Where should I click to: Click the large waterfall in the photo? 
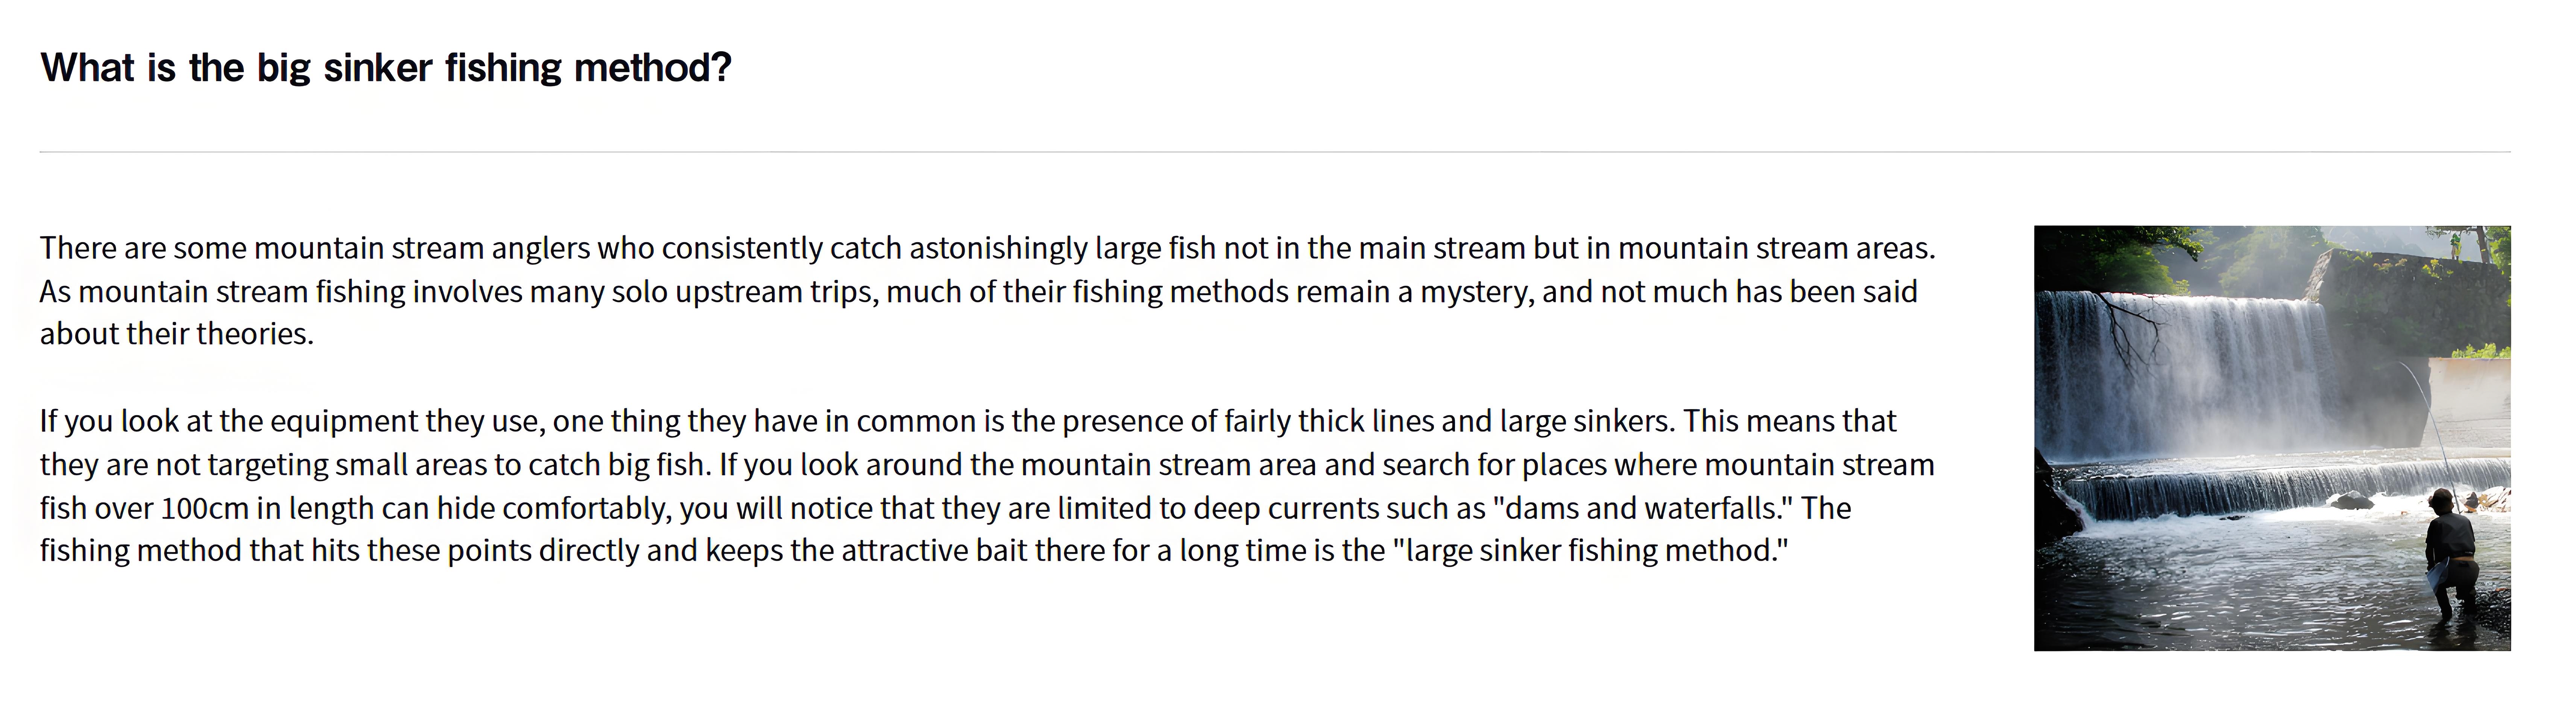click(2180, 370)
